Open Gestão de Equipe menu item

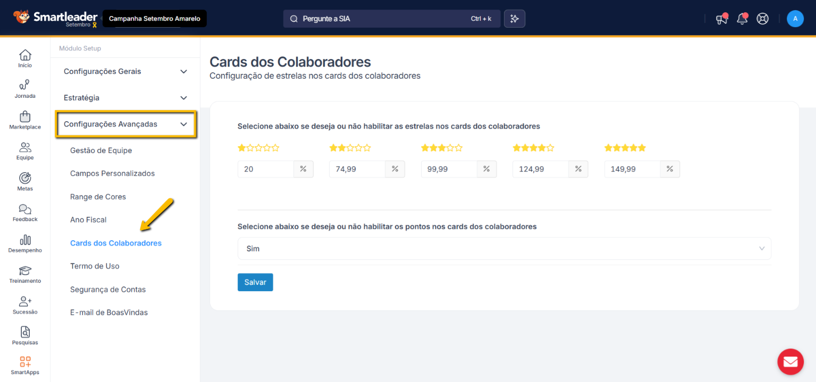click(x=101, y=150)
